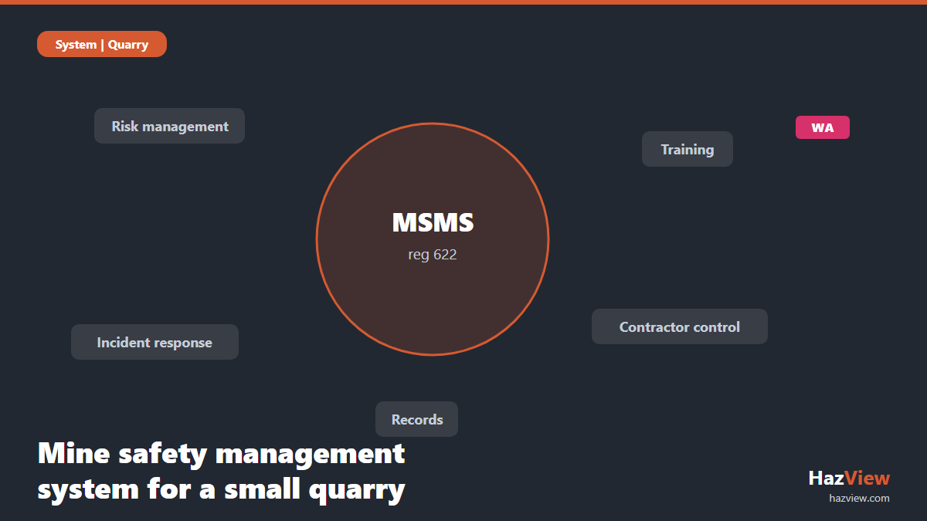Select the Contractor control node

[680, 326]
